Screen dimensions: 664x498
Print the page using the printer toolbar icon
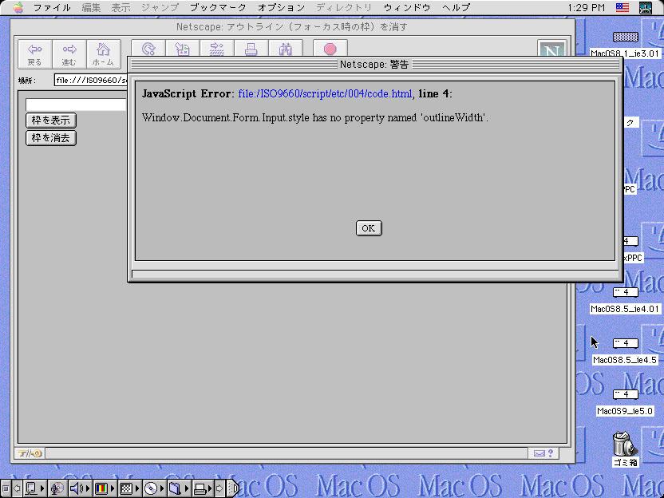pyautogui.click(x=251, y=49)
